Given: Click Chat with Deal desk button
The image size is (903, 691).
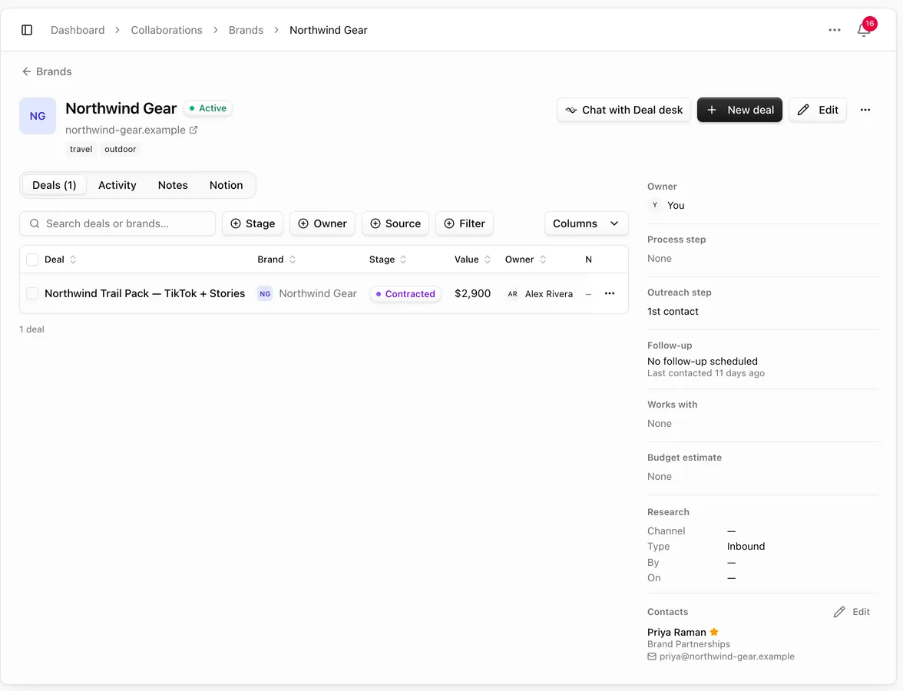Looking at the screenshot, I should pos(623,110).
